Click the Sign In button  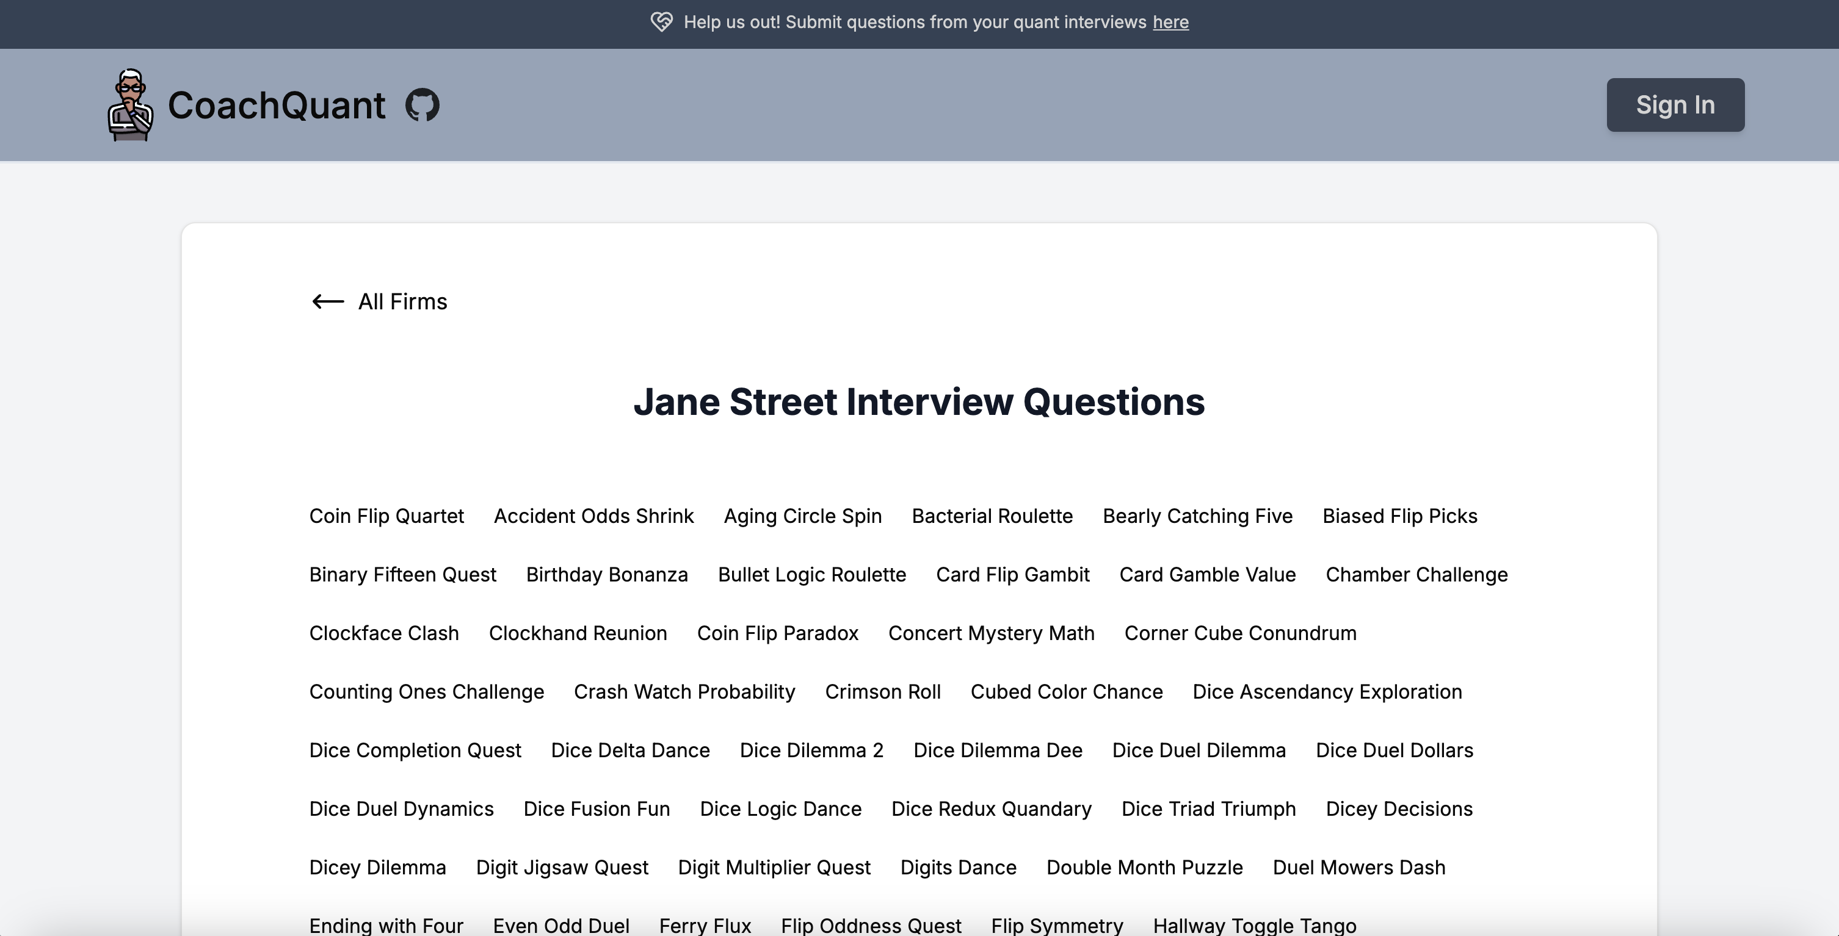pyautogui.click(x=1675, y=105)
